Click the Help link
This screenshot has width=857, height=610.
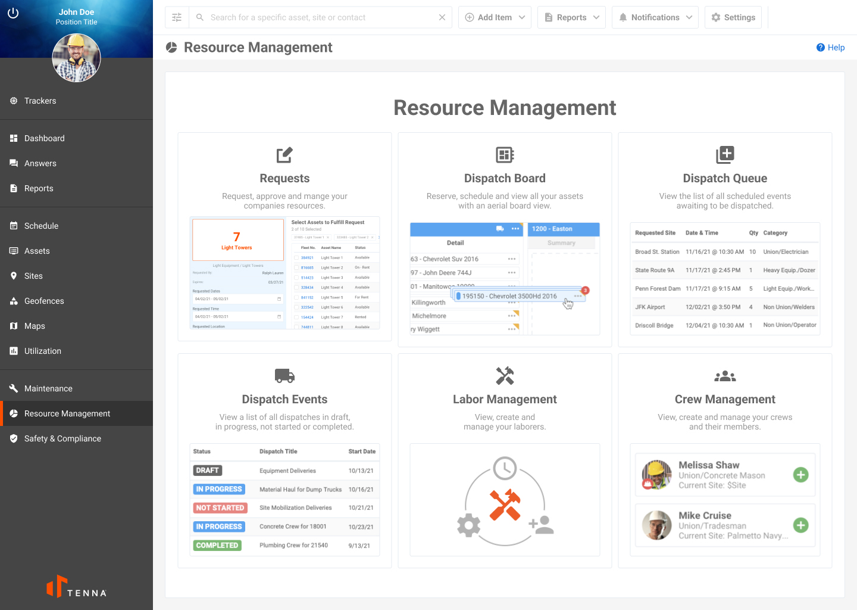[830, 48]
